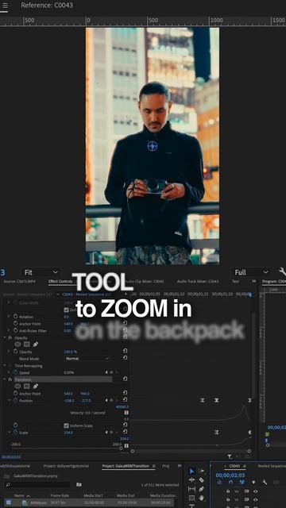Toggle the Transform effect fx switch
The width and height of the screenshot is (286, 508).
tap(10, 379)
